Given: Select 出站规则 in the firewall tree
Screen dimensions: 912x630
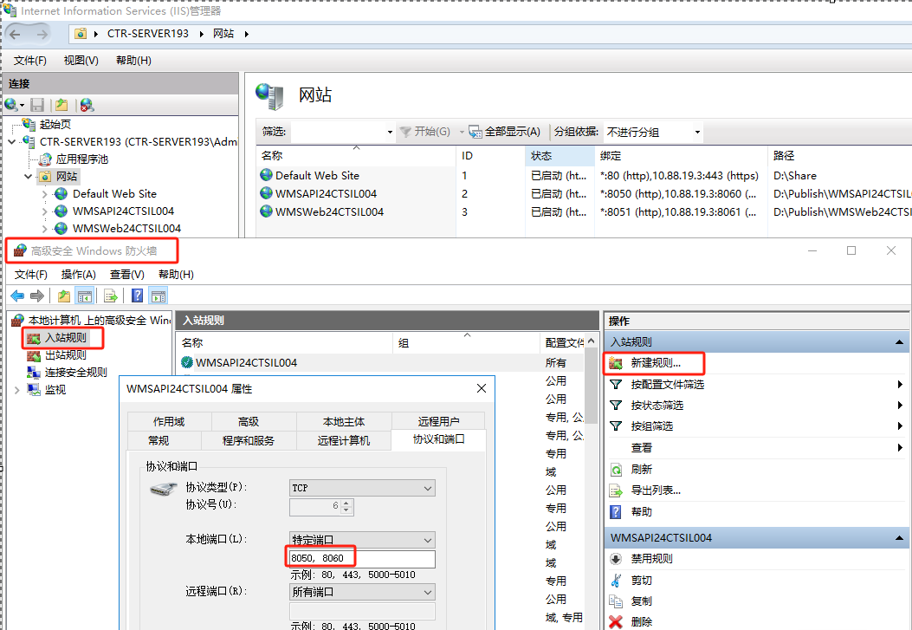Looking at the screenshot, I should [x=65, y=354].
